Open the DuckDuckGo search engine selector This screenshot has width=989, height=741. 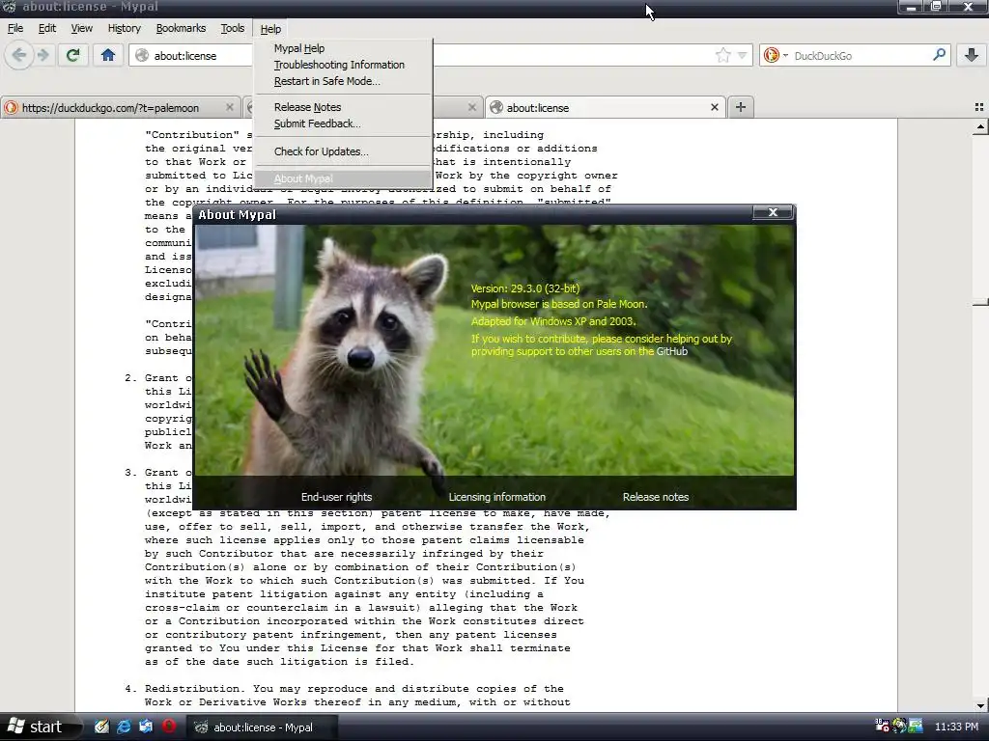tap(776, 55)
